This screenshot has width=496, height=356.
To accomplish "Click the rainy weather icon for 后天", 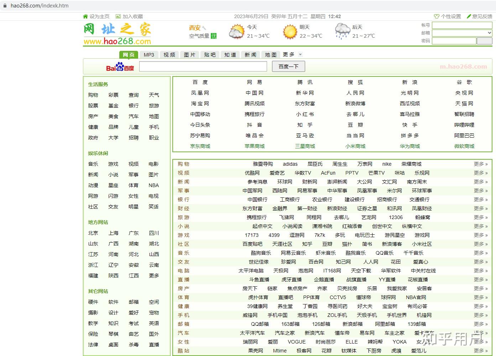I will (342, 31).
